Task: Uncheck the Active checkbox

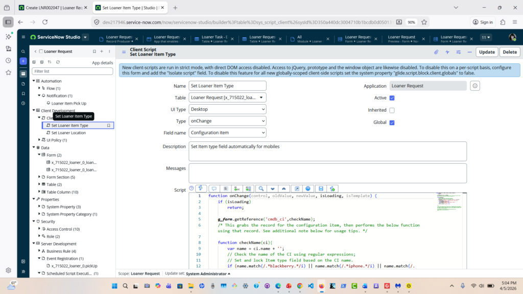Action: tap(392, 97)
